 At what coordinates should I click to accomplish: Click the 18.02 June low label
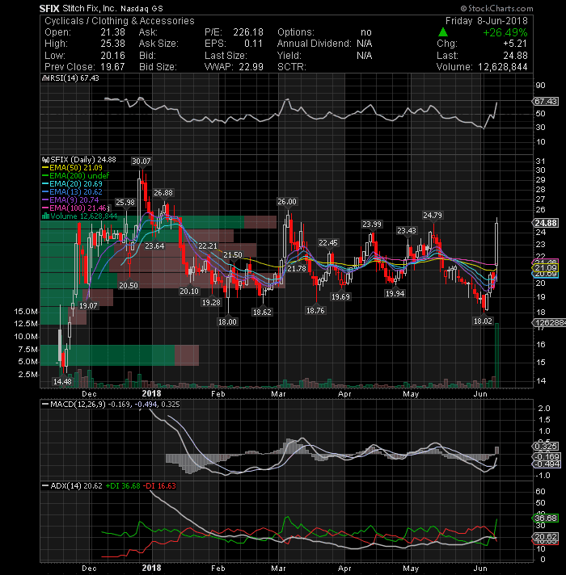pos(483,321)
